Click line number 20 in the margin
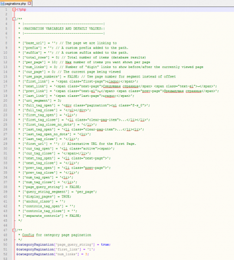Screen dimensions: 234x260 pyautogui.click(x=5, y=100)
